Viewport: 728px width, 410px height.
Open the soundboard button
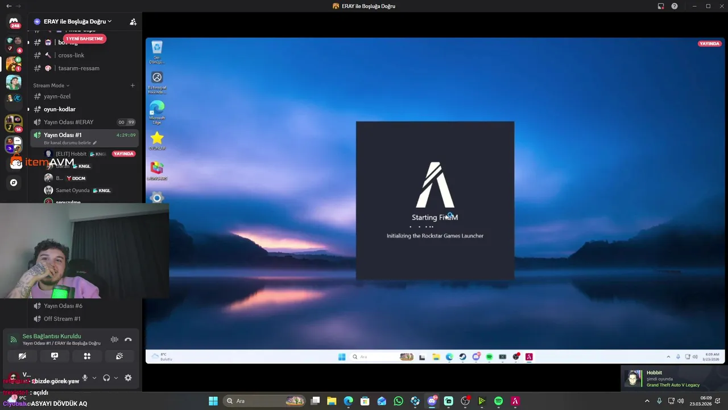pyautogui.click(x=119, y=356)
